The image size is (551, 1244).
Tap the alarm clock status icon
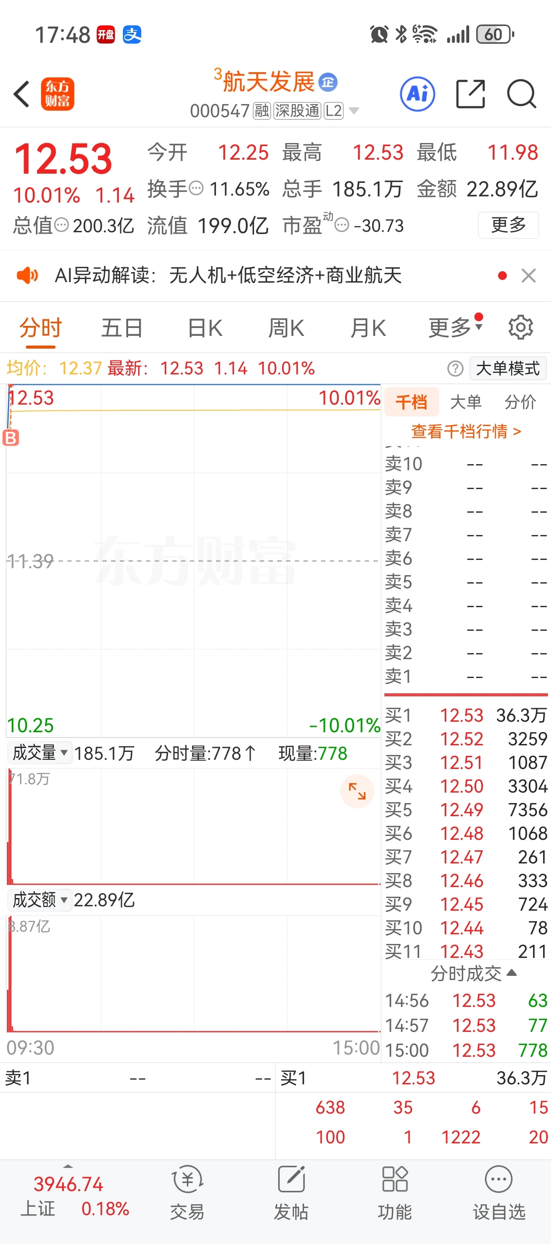pyautogui.click(x=379, y=35)
